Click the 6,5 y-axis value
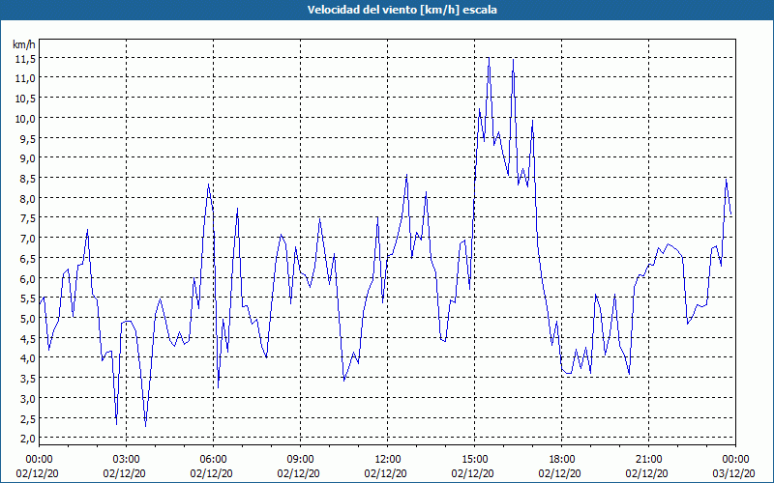Screen dimensions: 774x483 27,259
